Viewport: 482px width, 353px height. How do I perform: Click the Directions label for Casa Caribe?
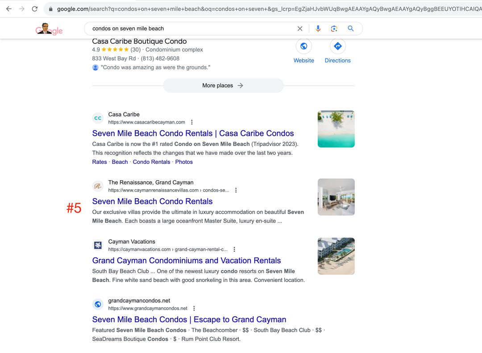point(337,61)
